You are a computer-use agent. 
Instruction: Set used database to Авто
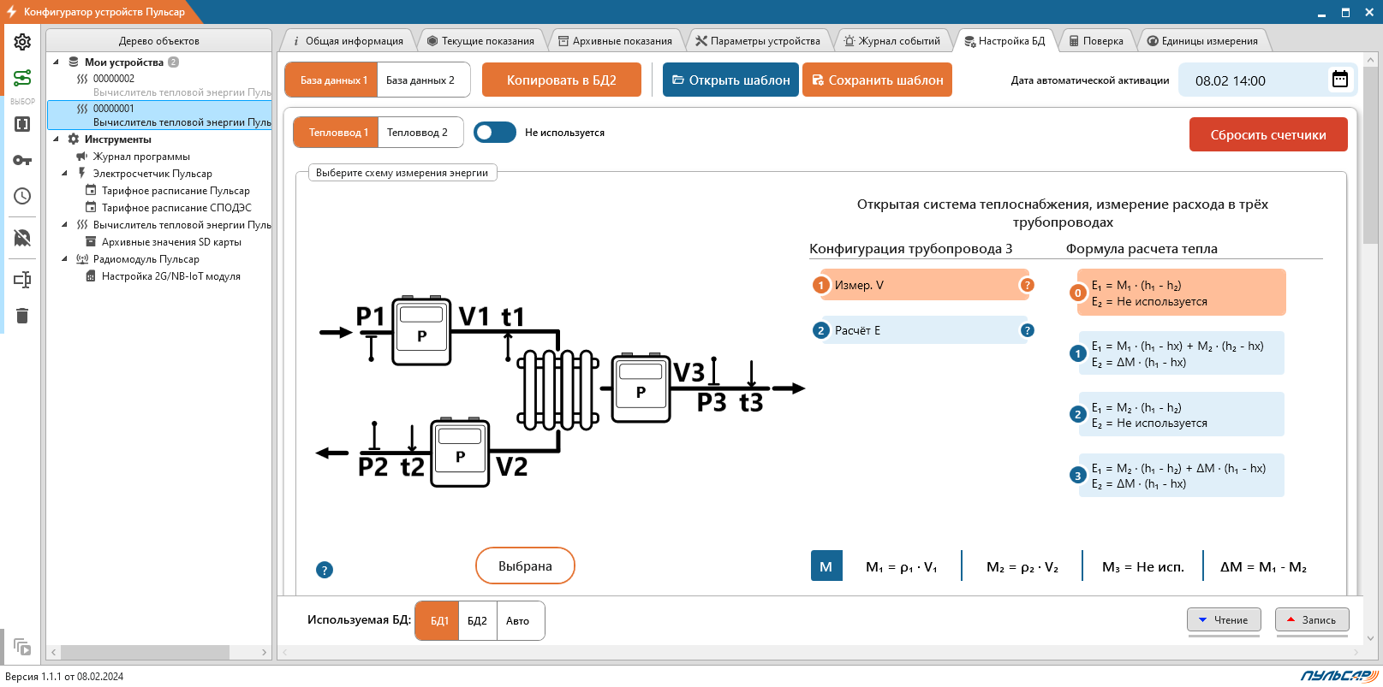pyautogui.click(x=520, y=621)
